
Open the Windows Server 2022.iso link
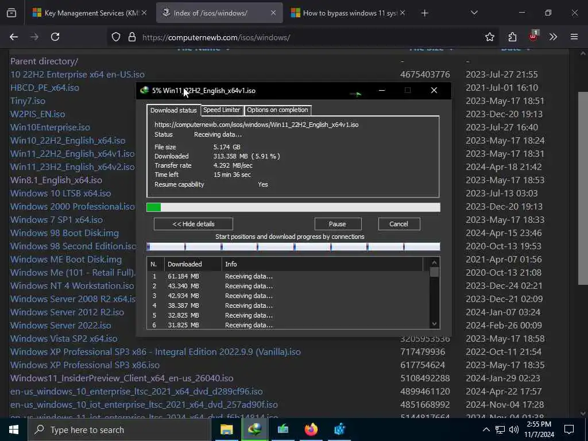coord(60,325)
